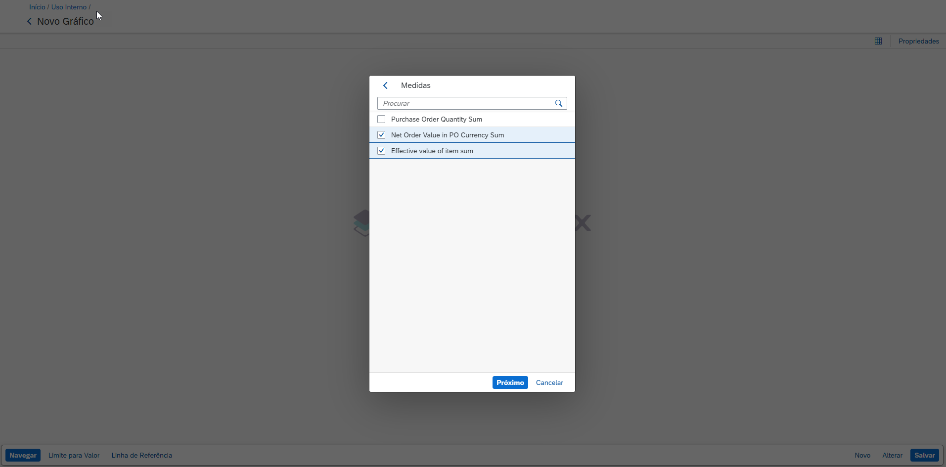Click the Procurar search field
The height and width of the screenshot is (467, 946).
466,103
